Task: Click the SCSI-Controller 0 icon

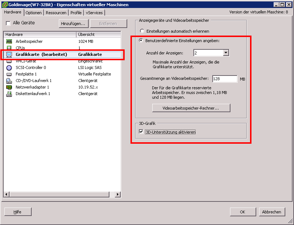Action: (9, 67)
